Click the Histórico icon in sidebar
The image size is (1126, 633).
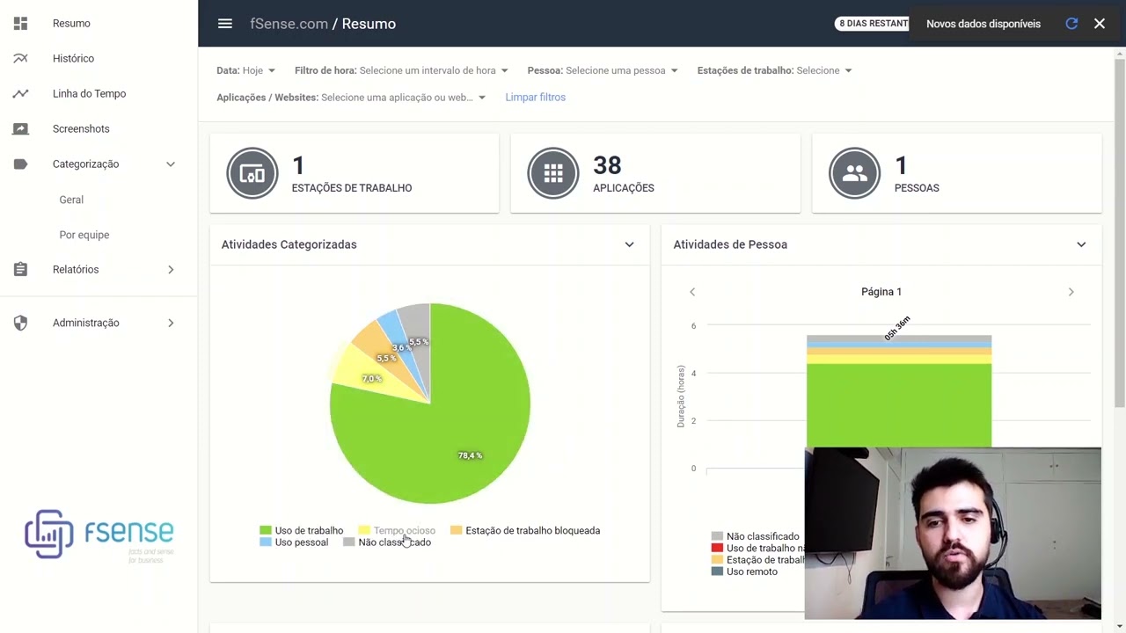[x=20, y=58]
